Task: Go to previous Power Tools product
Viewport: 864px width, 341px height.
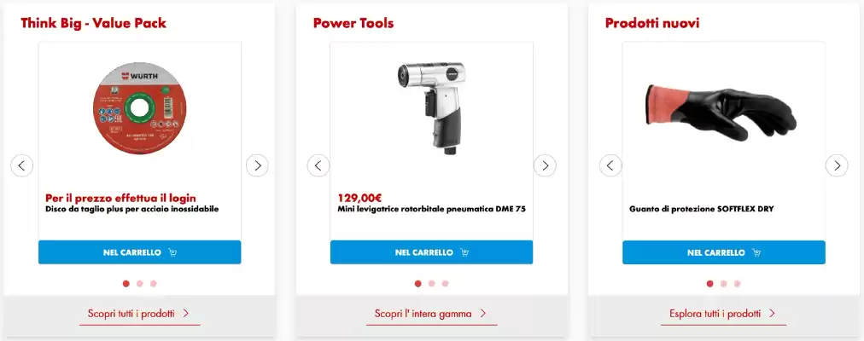Action: (318, 165)
